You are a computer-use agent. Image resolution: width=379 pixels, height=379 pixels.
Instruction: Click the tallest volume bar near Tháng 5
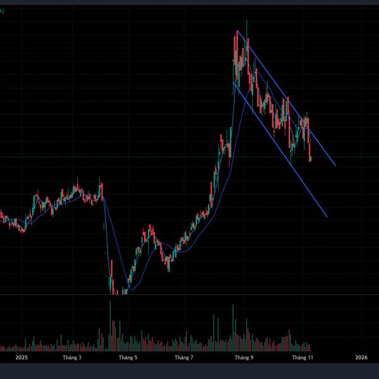(x=110, y=326)
